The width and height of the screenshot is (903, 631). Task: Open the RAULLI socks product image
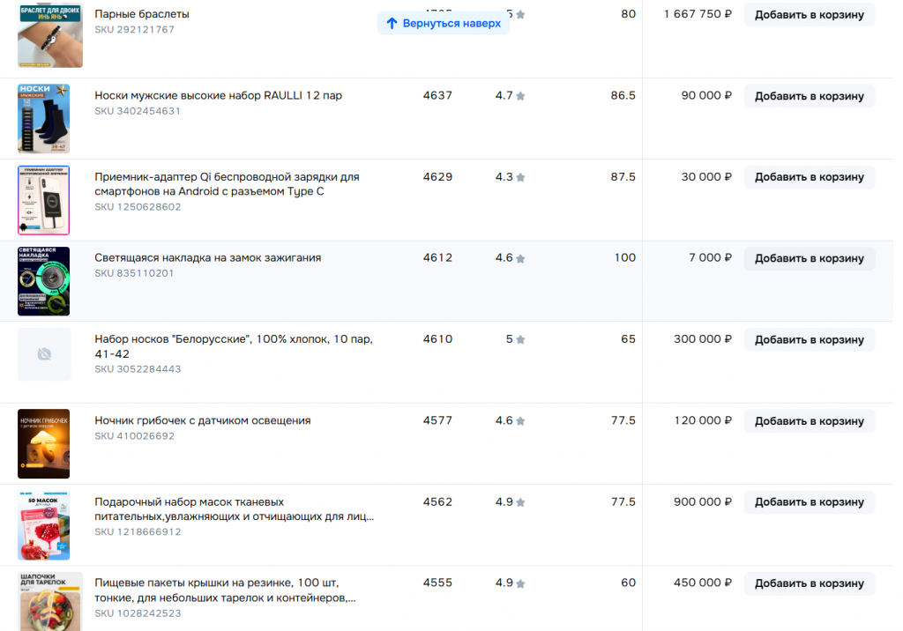click(43, 119)
